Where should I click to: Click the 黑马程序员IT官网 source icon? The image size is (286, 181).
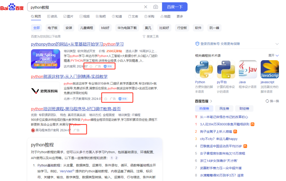33,130
